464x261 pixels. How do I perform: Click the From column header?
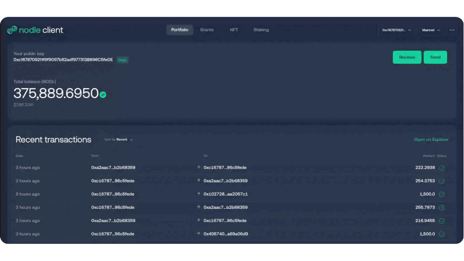click(x=95, y=156)
